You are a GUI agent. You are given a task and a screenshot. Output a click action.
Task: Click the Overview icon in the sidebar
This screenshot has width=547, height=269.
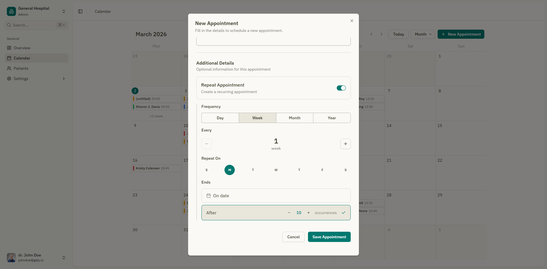(x=9, y=48)
